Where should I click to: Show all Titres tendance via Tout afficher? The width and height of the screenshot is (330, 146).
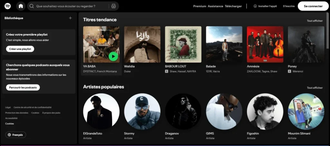[x=315, y=21]
